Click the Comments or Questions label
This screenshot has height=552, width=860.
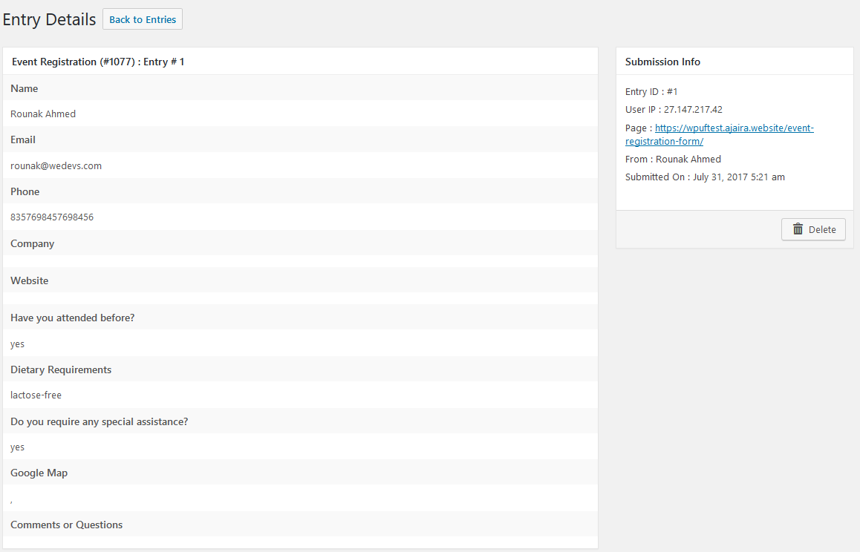click(66, 525)
